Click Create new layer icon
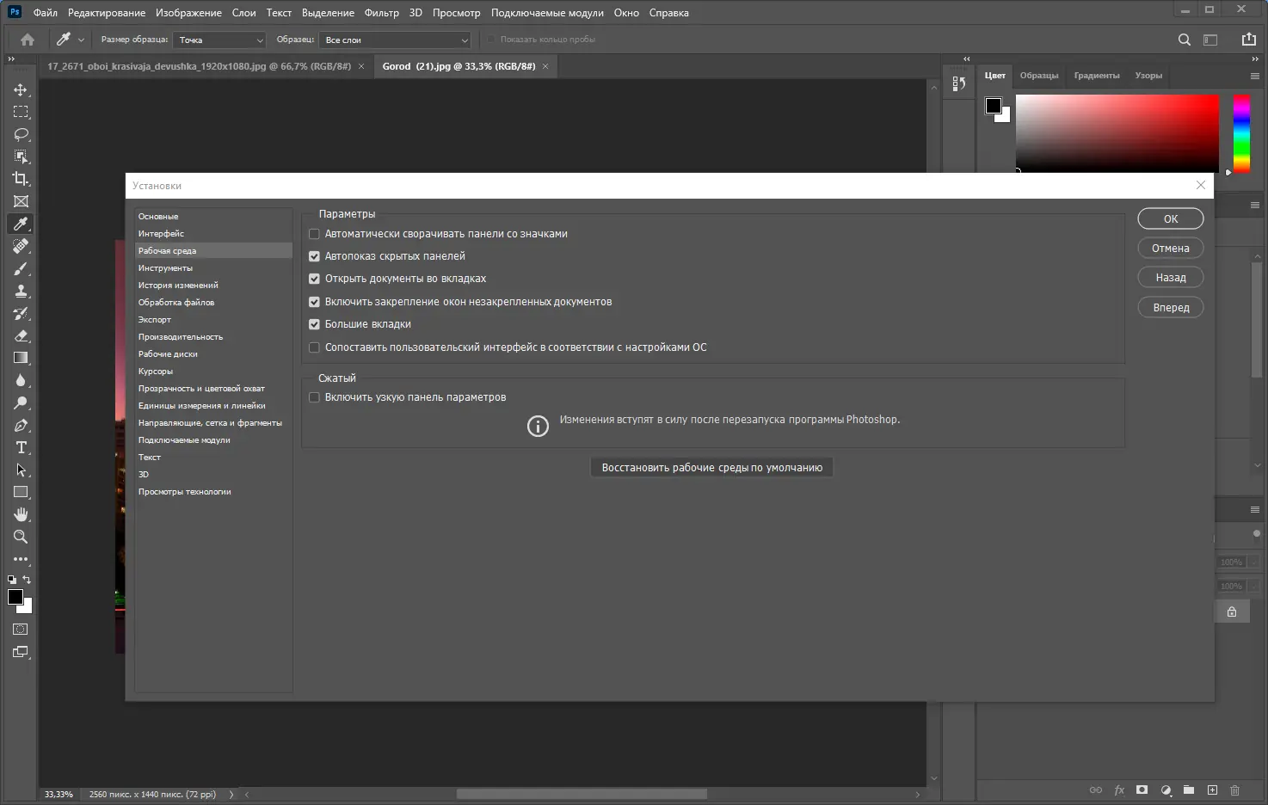Viewport: 1268px width, 805px height. click(x=1212, y=790)
